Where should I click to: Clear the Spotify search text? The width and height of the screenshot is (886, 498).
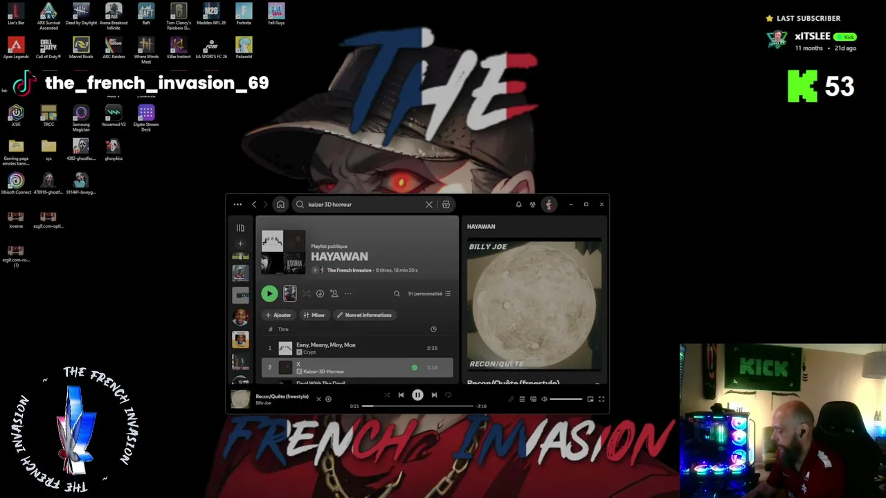coord(429,204)
